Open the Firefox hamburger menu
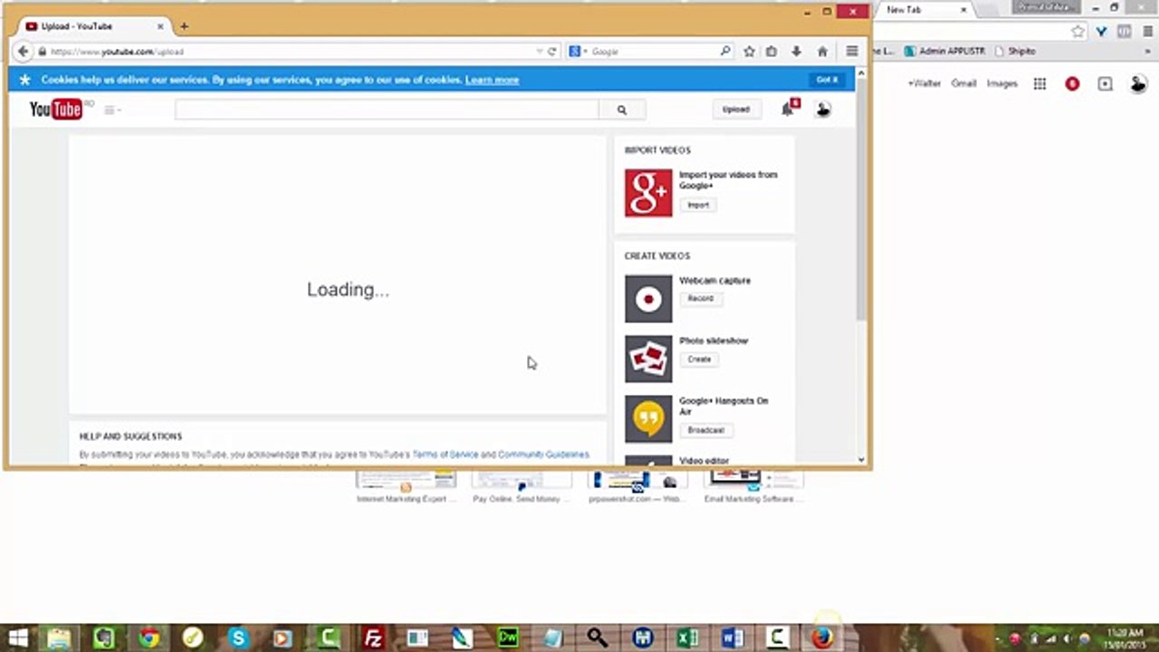The height and width of the screenshot is (652, 1159). tap(852, 52)
